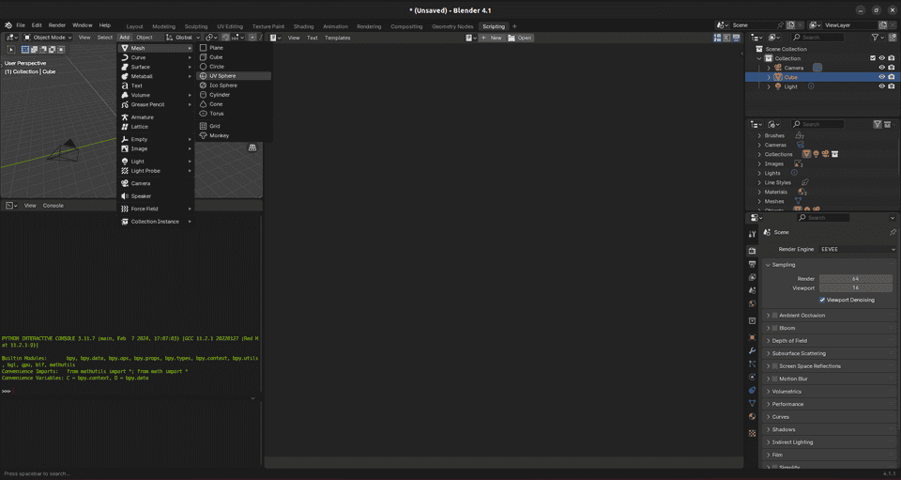Open the Render Engine dropdown
The height and width of the screenshot is (480, 901).
[857, 249]
